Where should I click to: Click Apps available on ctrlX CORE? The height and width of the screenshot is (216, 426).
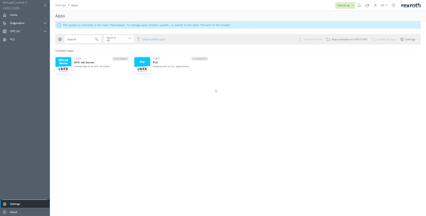pyautogui.click(x=347, y=39)
